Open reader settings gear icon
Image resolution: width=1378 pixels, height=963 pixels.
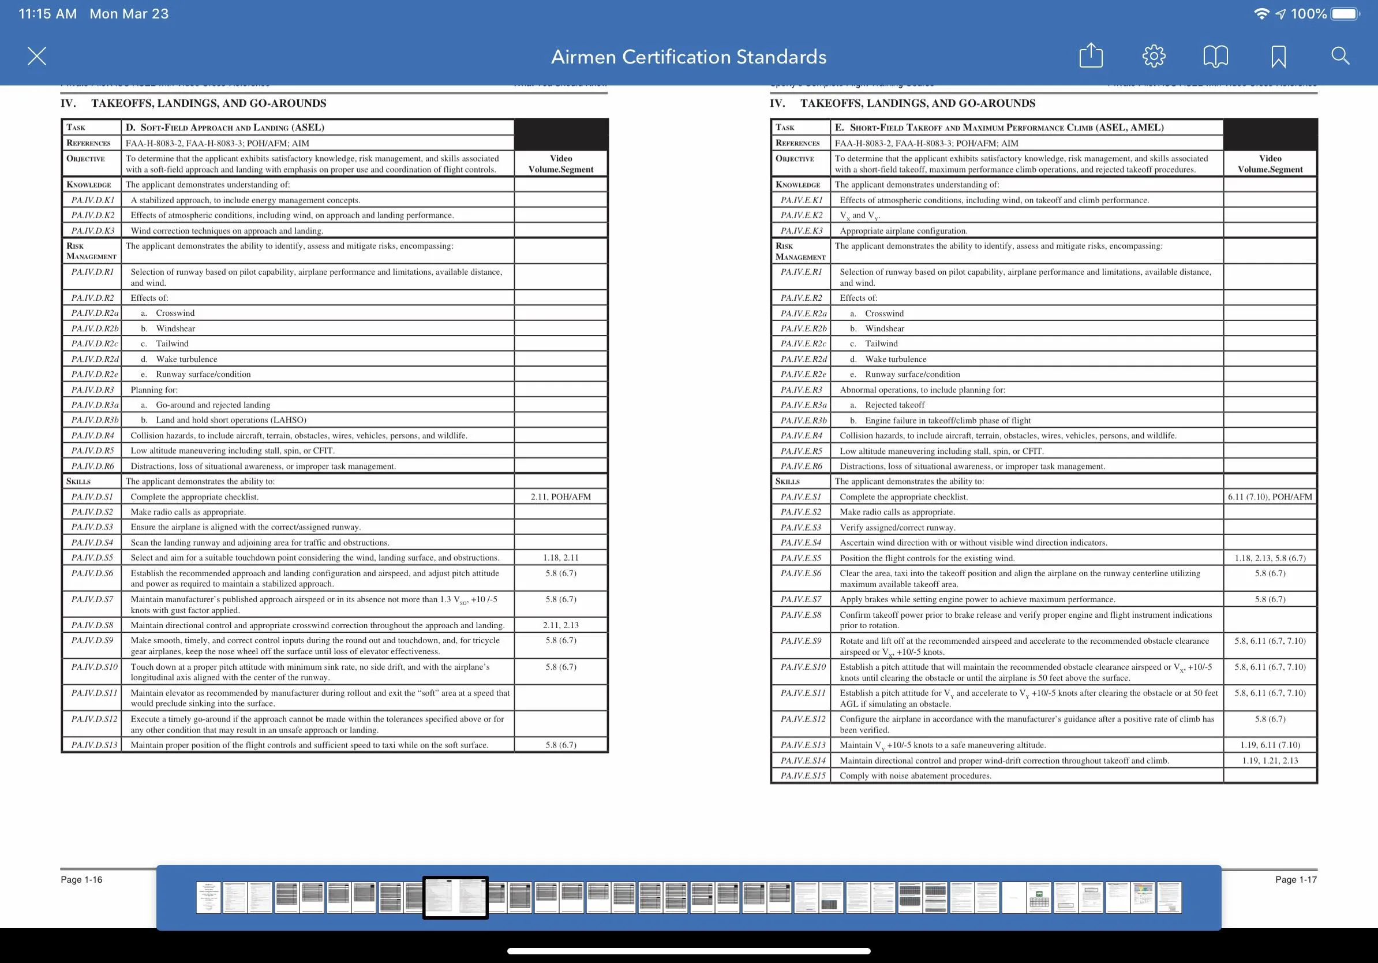1154,57
